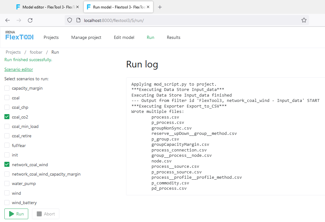Viewport: 325px width, 222px height.
Task: Open the Scenario editor link
Action: point(19,69)
